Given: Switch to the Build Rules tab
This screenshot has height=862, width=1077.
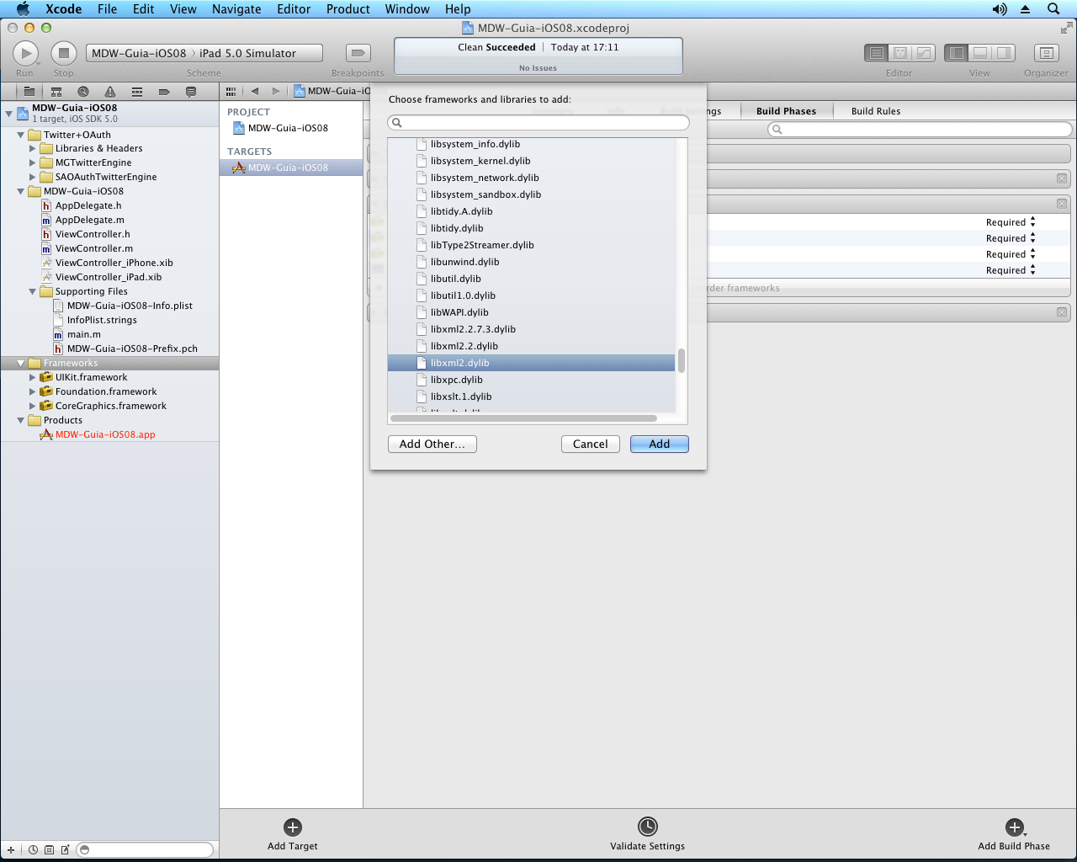Looking at the screenshot, I should [x=876, y=111].
